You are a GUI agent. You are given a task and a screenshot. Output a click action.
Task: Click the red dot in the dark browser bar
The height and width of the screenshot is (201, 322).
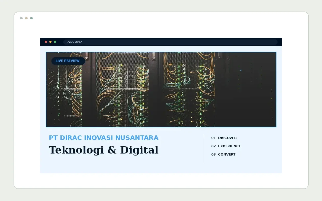point(46,42)
